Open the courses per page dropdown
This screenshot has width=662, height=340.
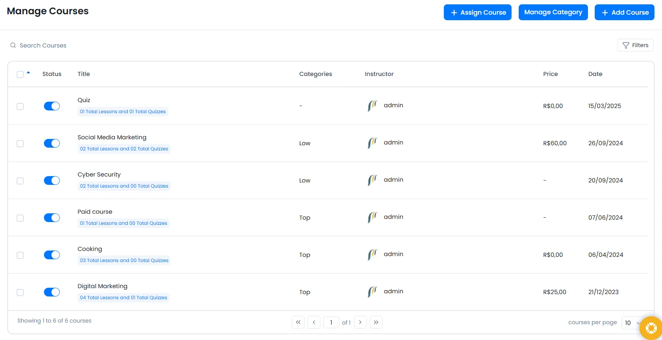[x=632, y=323]
